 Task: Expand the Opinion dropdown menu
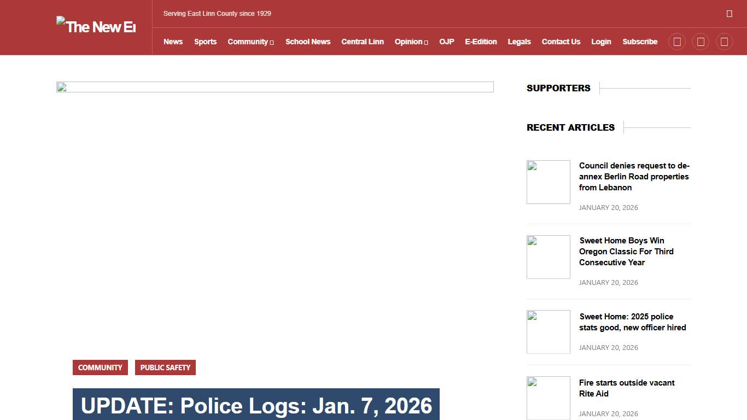408,42
